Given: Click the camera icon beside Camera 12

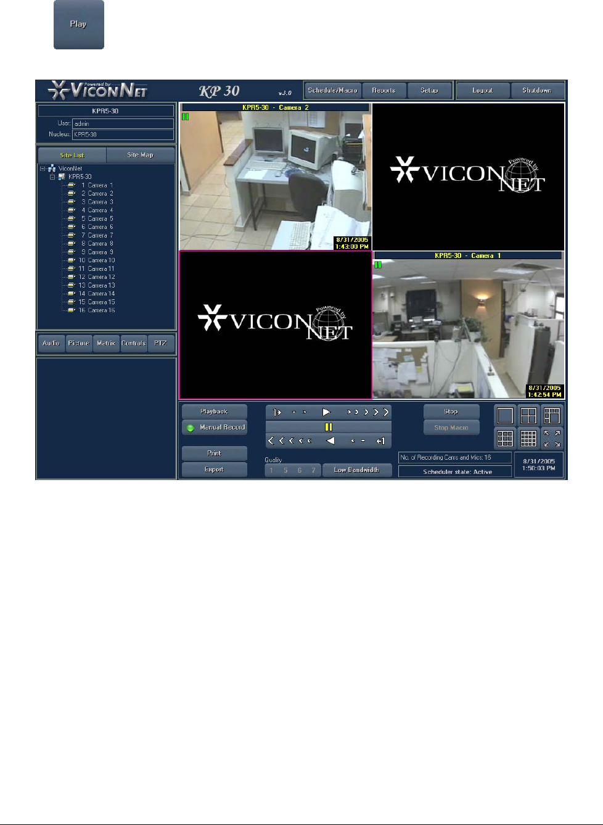Looking at the screenshot, I should 72,277.
